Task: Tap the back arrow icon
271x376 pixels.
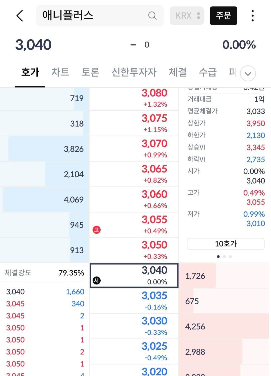Action: (20, 16)
